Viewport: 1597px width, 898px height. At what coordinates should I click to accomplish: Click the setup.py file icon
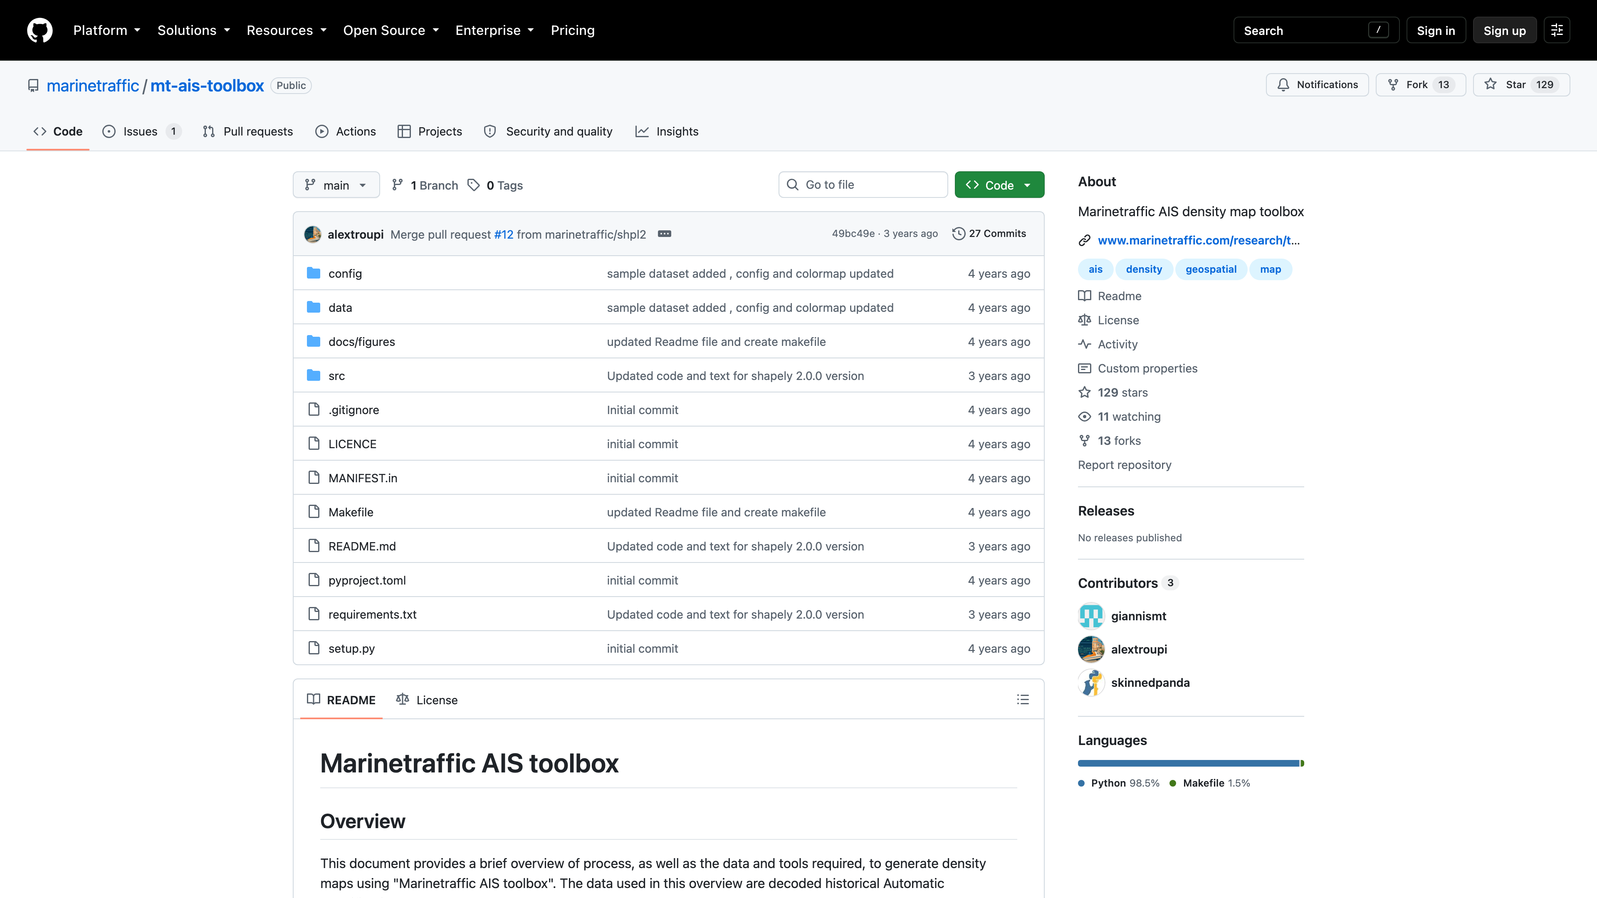(x=314, y=648)
